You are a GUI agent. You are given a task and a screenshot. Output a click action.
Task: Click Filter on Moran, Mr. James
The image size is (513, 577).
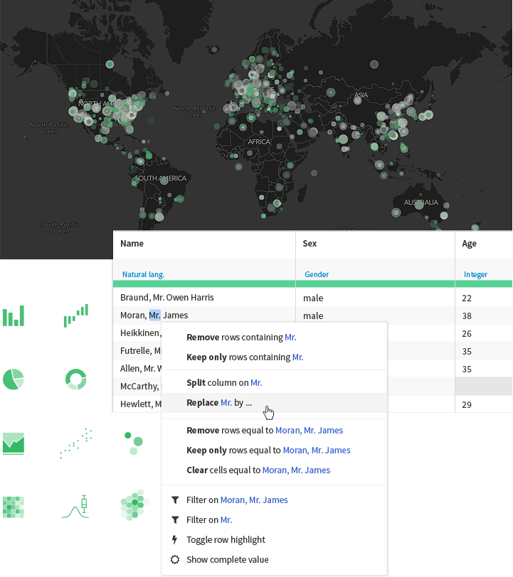[x=237, y=500]
